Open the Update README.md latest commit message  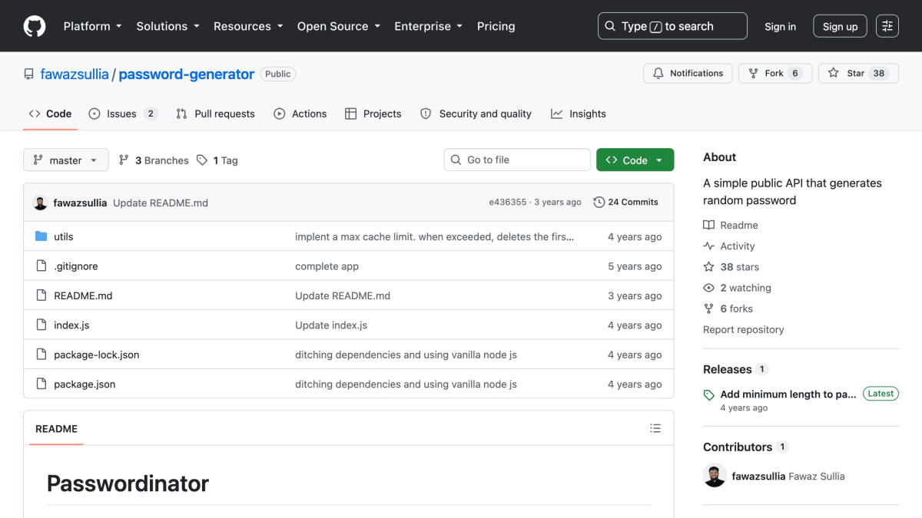coord(161,203)
